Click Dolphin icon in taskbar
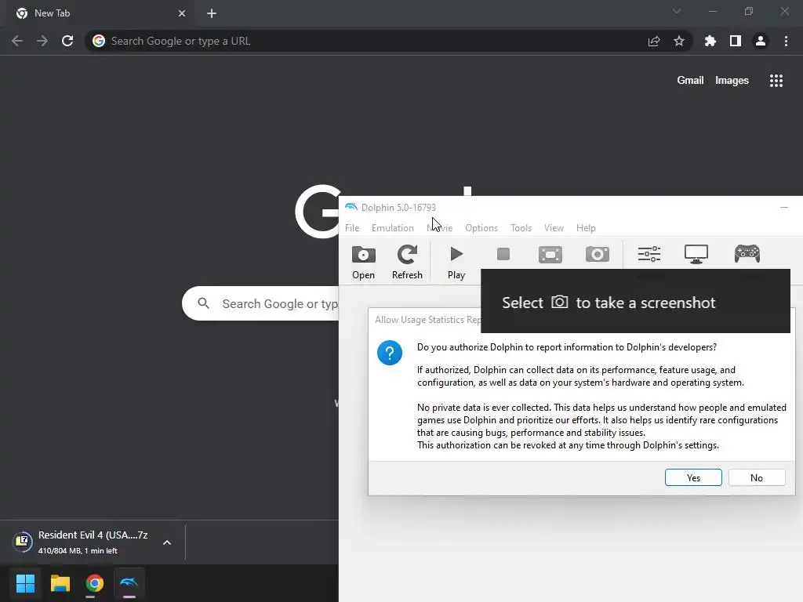Screen dimensions: 803x602 pos(129,583)
